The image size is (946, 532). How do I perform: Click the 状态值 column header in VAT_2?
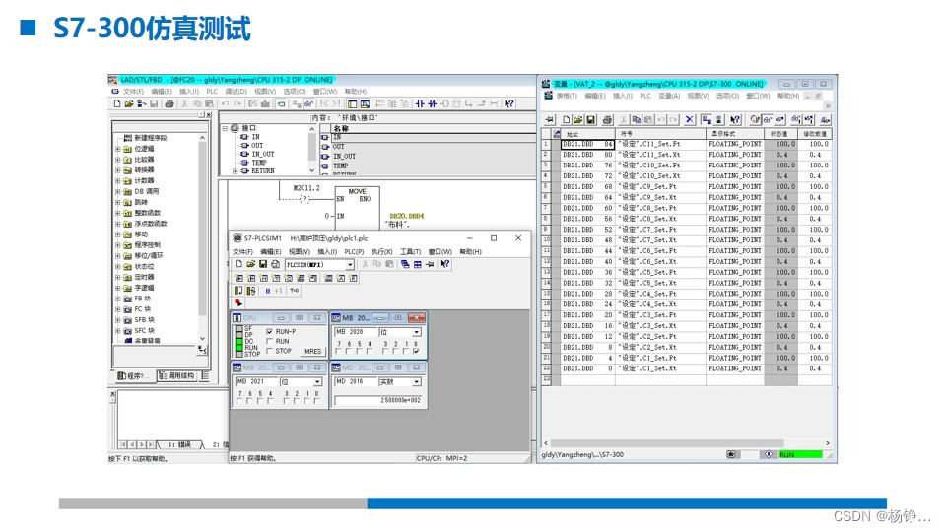(x=780, y=134)
